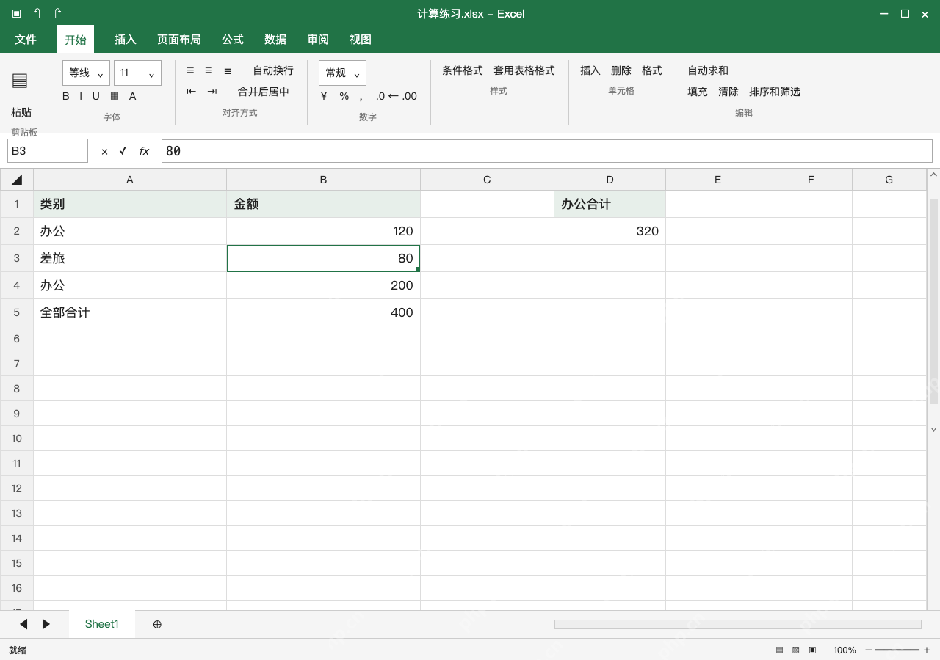Image resolution: width=940 pixels, height=660 pixels.
Task: Select column D header
Action: coord(610,180)
